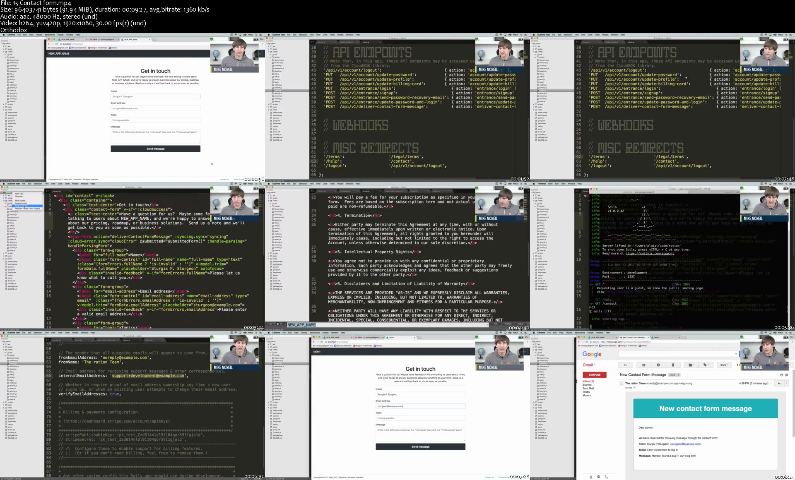The image size is (795, 480).
Task: Click the reply arrow icon next to 4:39 PM timestamp
Action: point(779,383)
